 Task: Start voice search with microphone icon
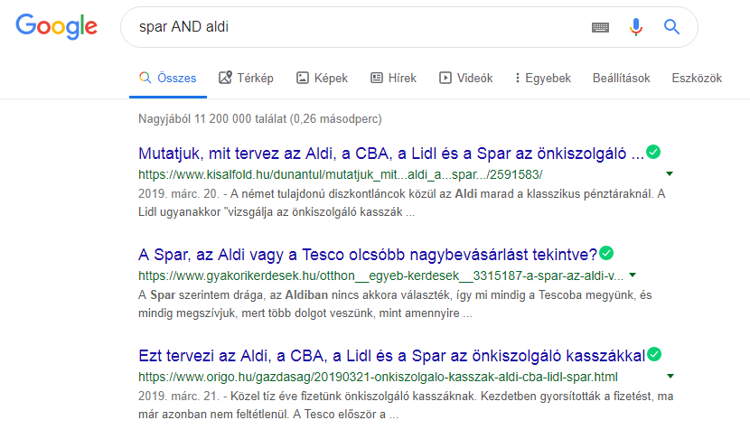(635, 27)
